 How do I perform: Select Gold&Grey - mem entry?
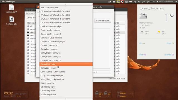coord(66,94)
